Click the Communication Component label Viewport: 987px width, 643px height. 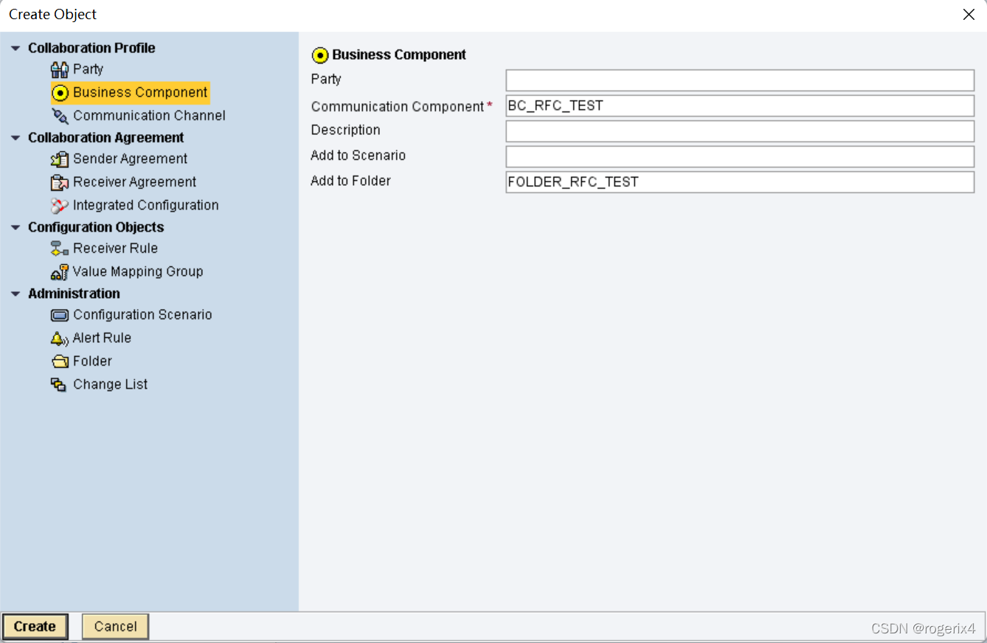pyautogui.click(x=398, y=107)
